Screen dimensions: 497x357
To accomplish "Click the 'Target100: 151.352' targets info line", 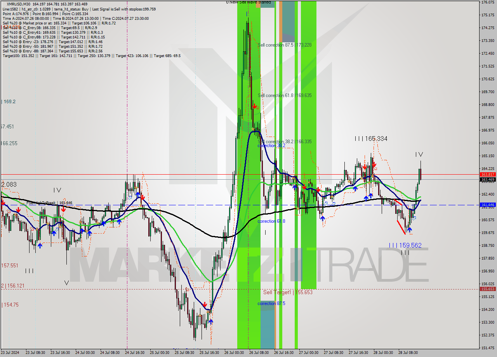I will [91, 55].
